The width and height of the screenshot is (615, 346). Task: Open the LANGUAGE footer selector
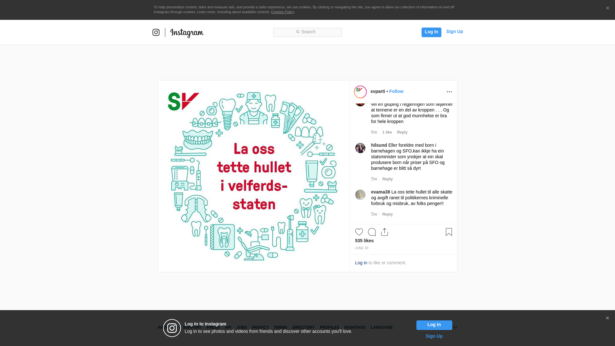pyautogui.click(x=382, y=327)
